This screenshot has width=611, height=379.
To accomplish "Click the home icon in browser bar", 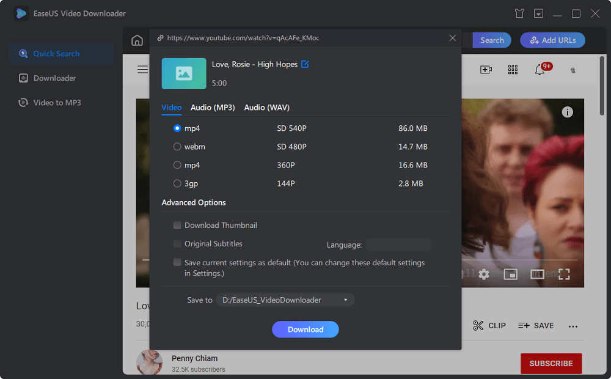I will click(137, 41).
